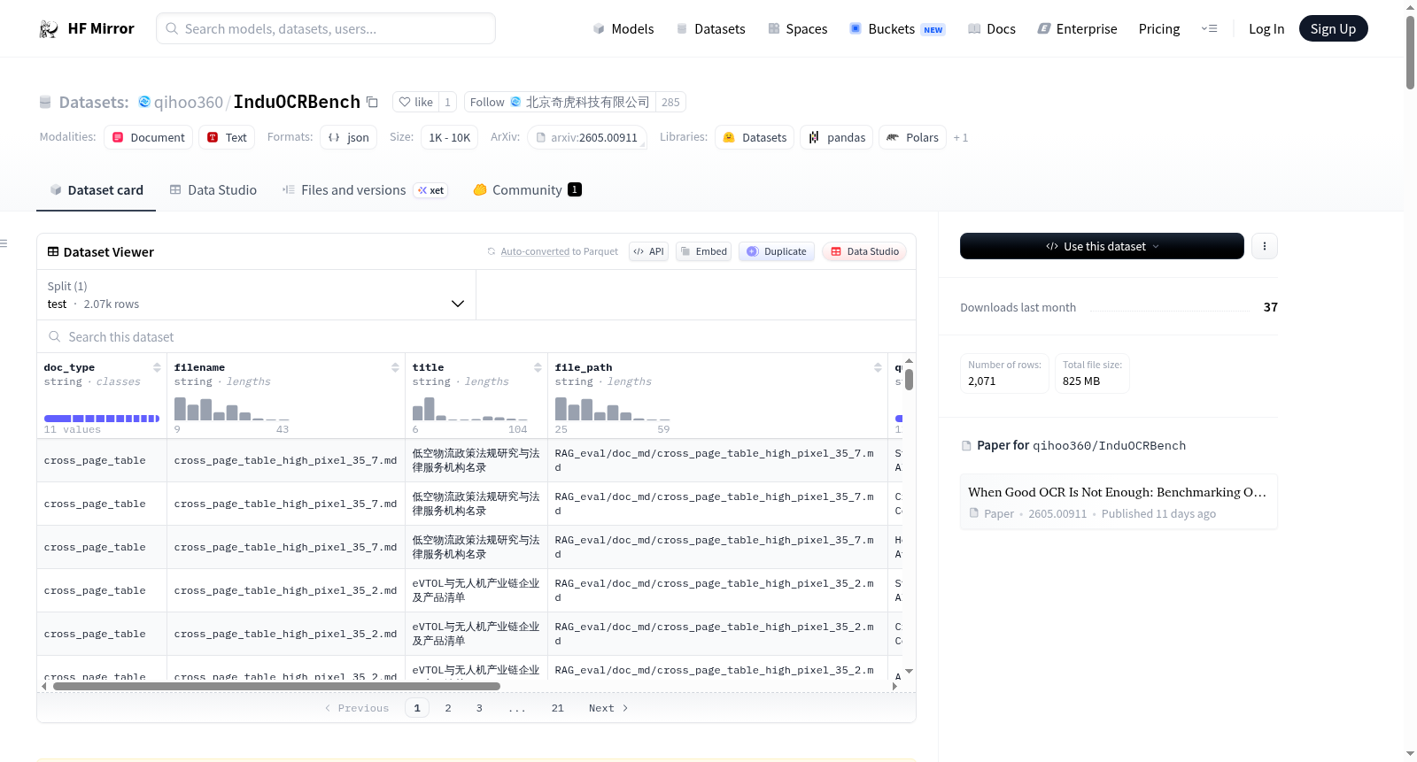Viewport: 1417px width, 762px height.
Task: Sort the title column
Action: 538,367
